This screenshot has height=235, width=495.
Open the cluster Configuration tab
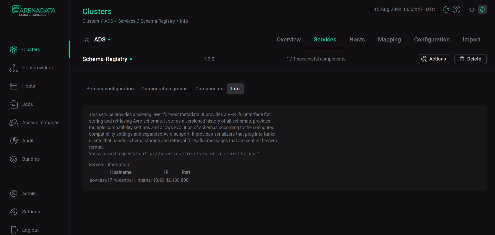432,40
